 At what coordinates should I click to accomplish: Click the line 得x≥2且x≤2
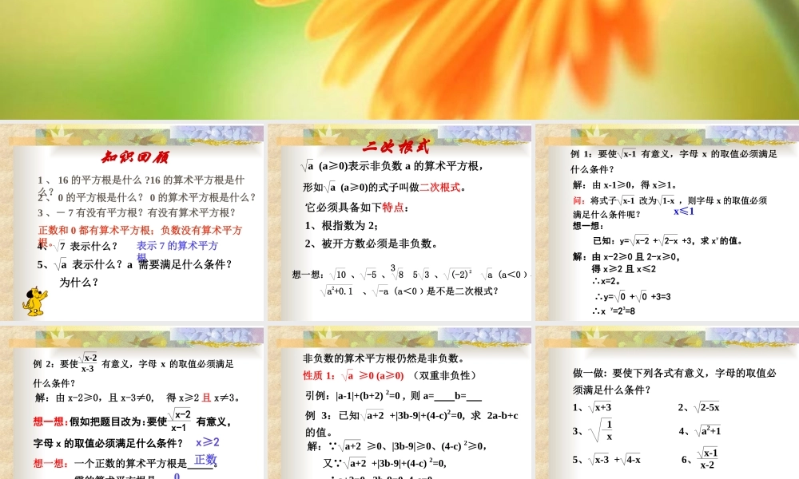[x=624, y=269]
